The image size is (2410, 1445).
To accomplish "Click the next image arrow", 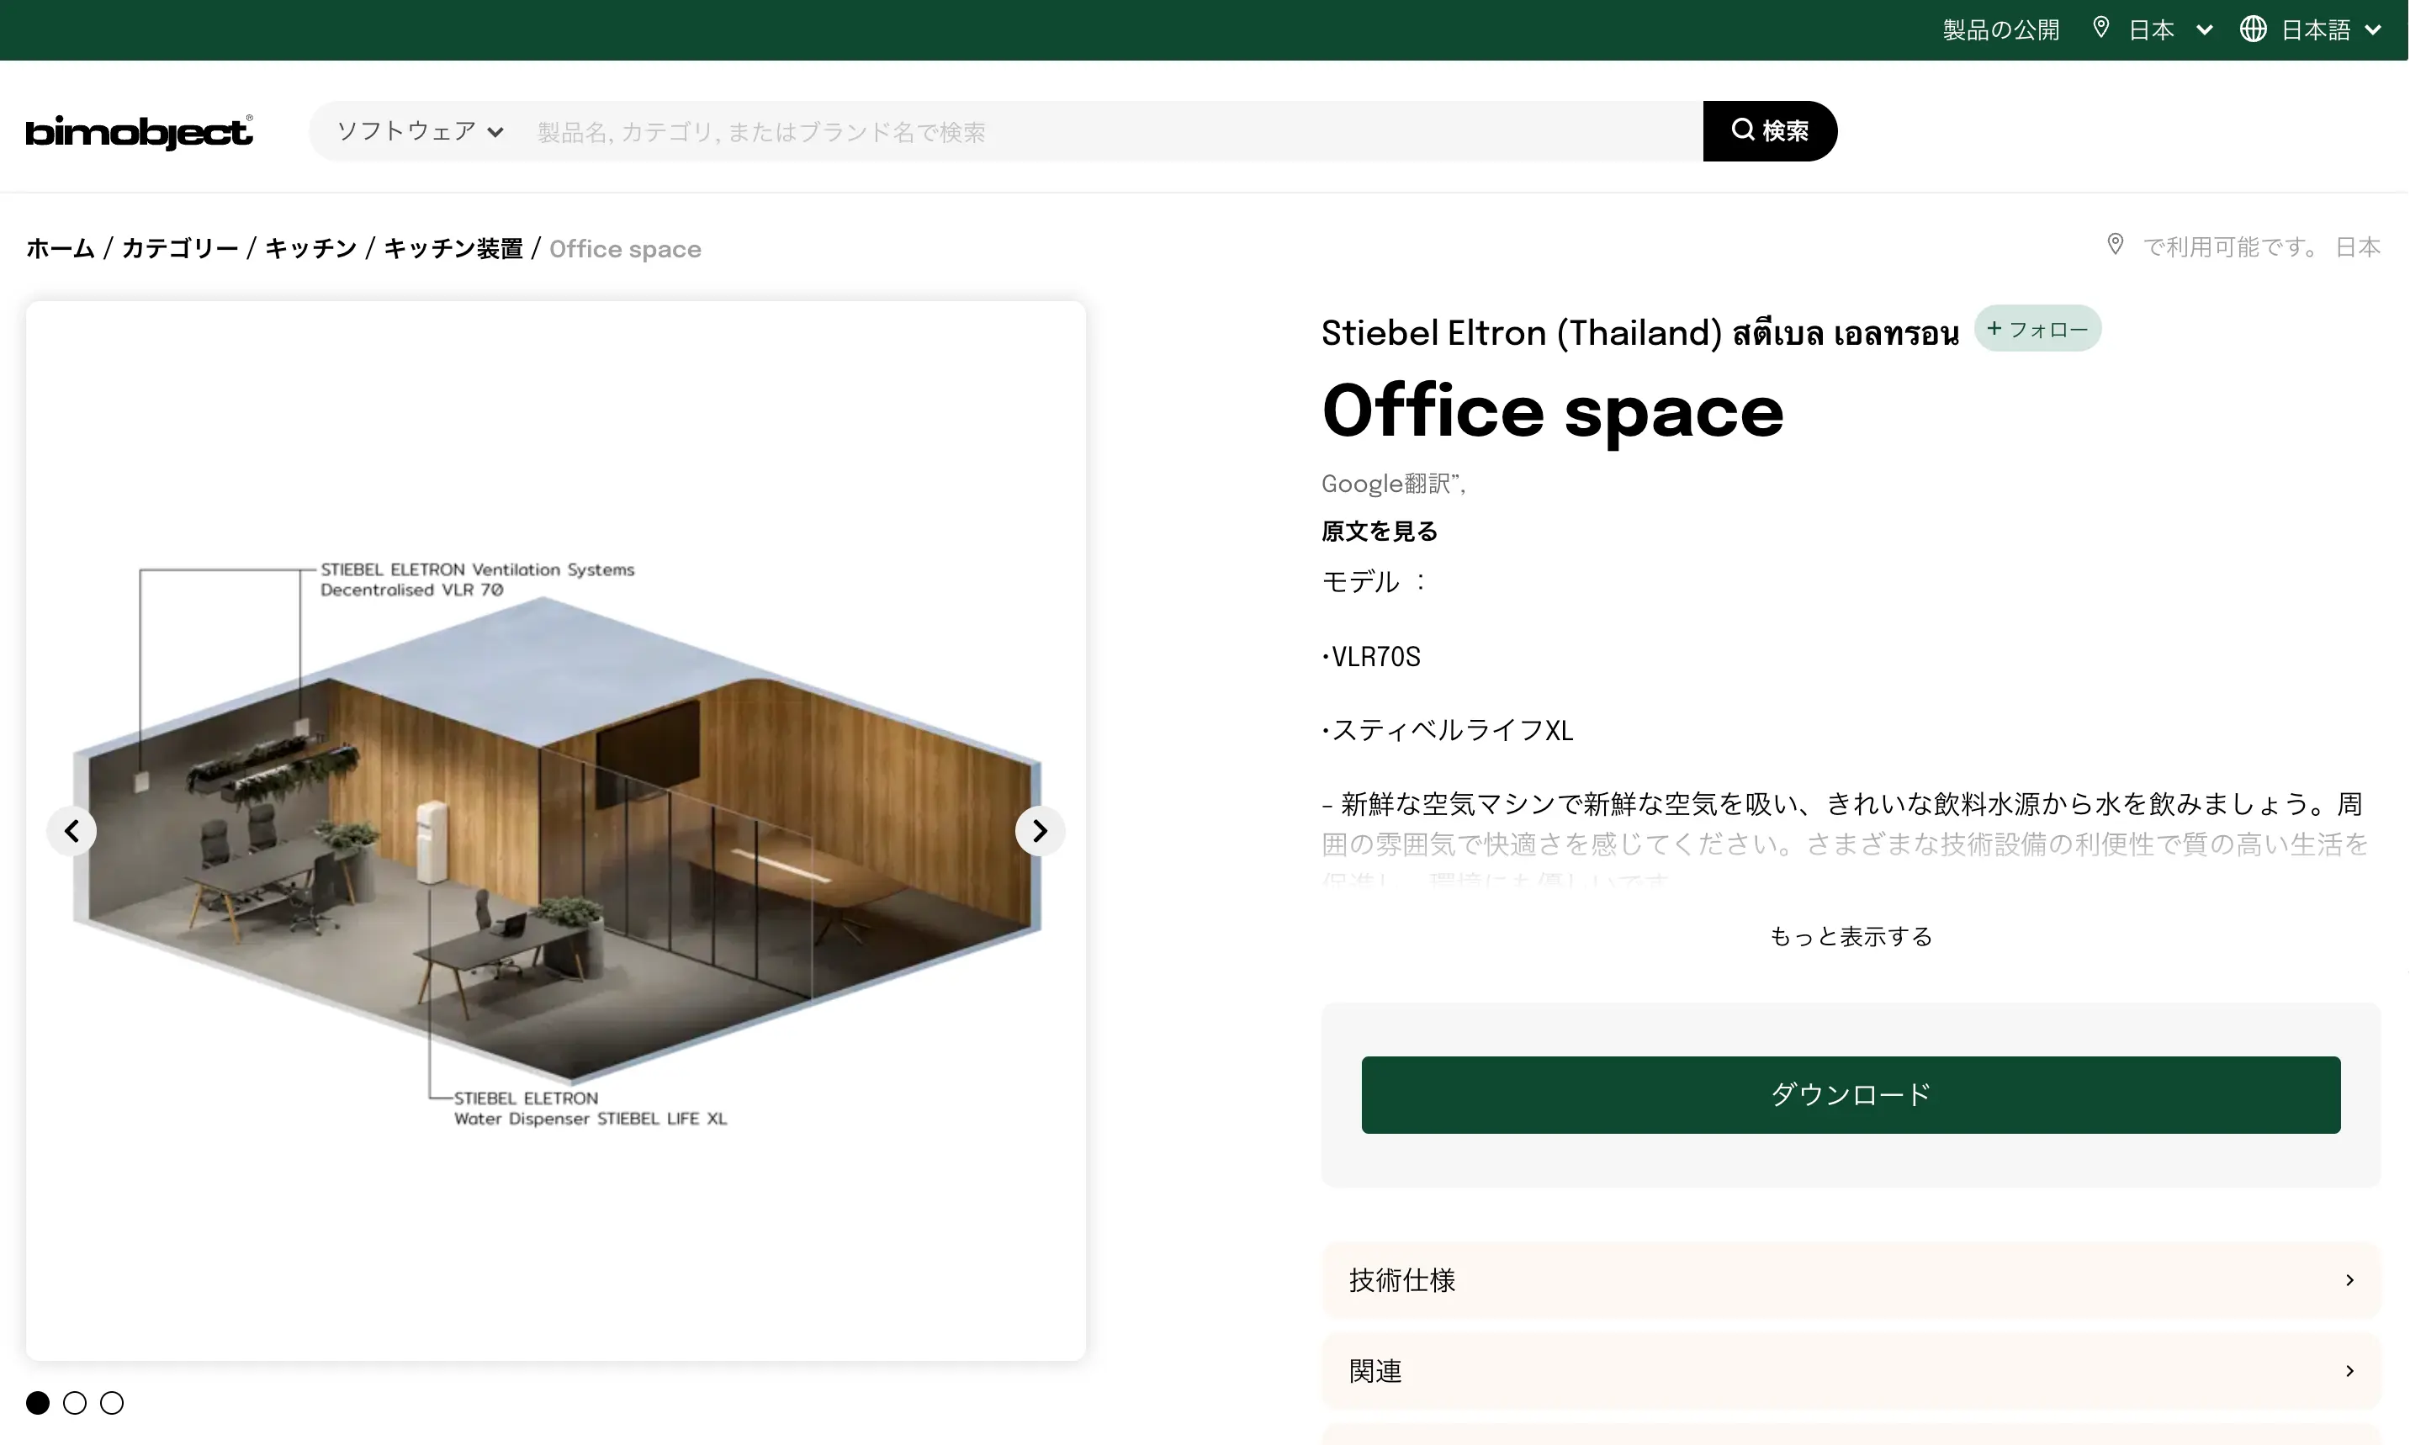I will tap(1039, 831).
